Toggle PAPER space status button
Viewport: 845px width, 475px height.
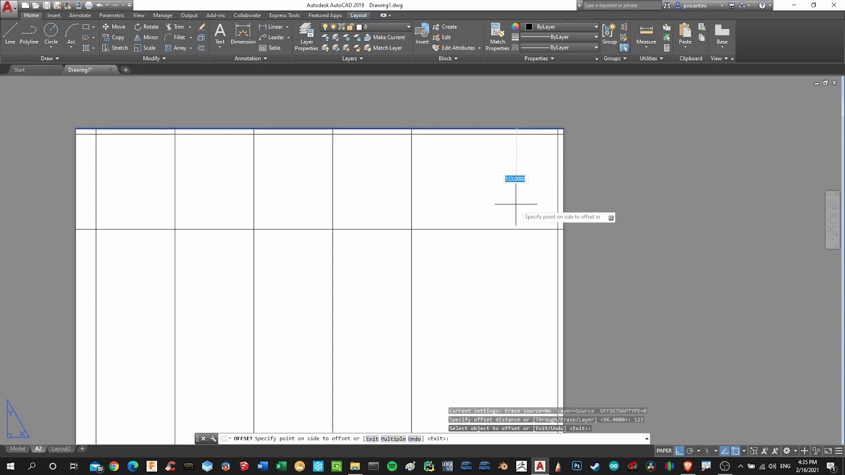pyautogui.click(x=664, y=451)
